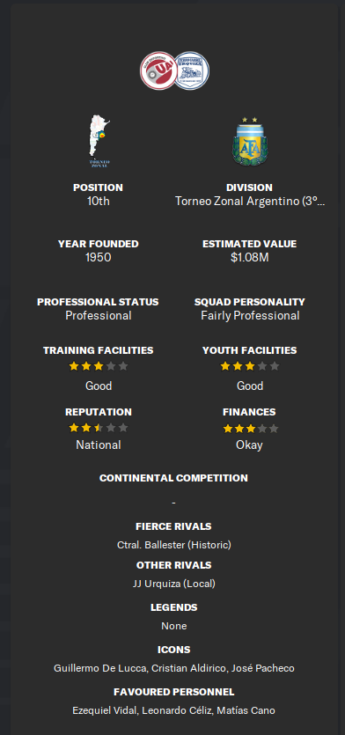Image resolution: width=345 pixels, height=735 pixels.
Task: Click the Finances star rating
Action: click(x=250, y=429)
